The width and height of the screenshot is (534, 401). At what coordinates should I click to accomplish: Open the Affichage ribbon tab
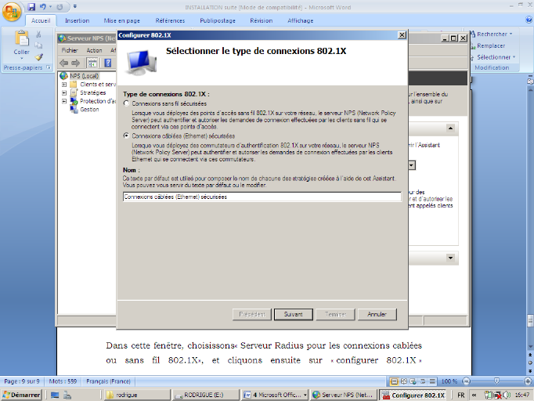click(301, 21)
